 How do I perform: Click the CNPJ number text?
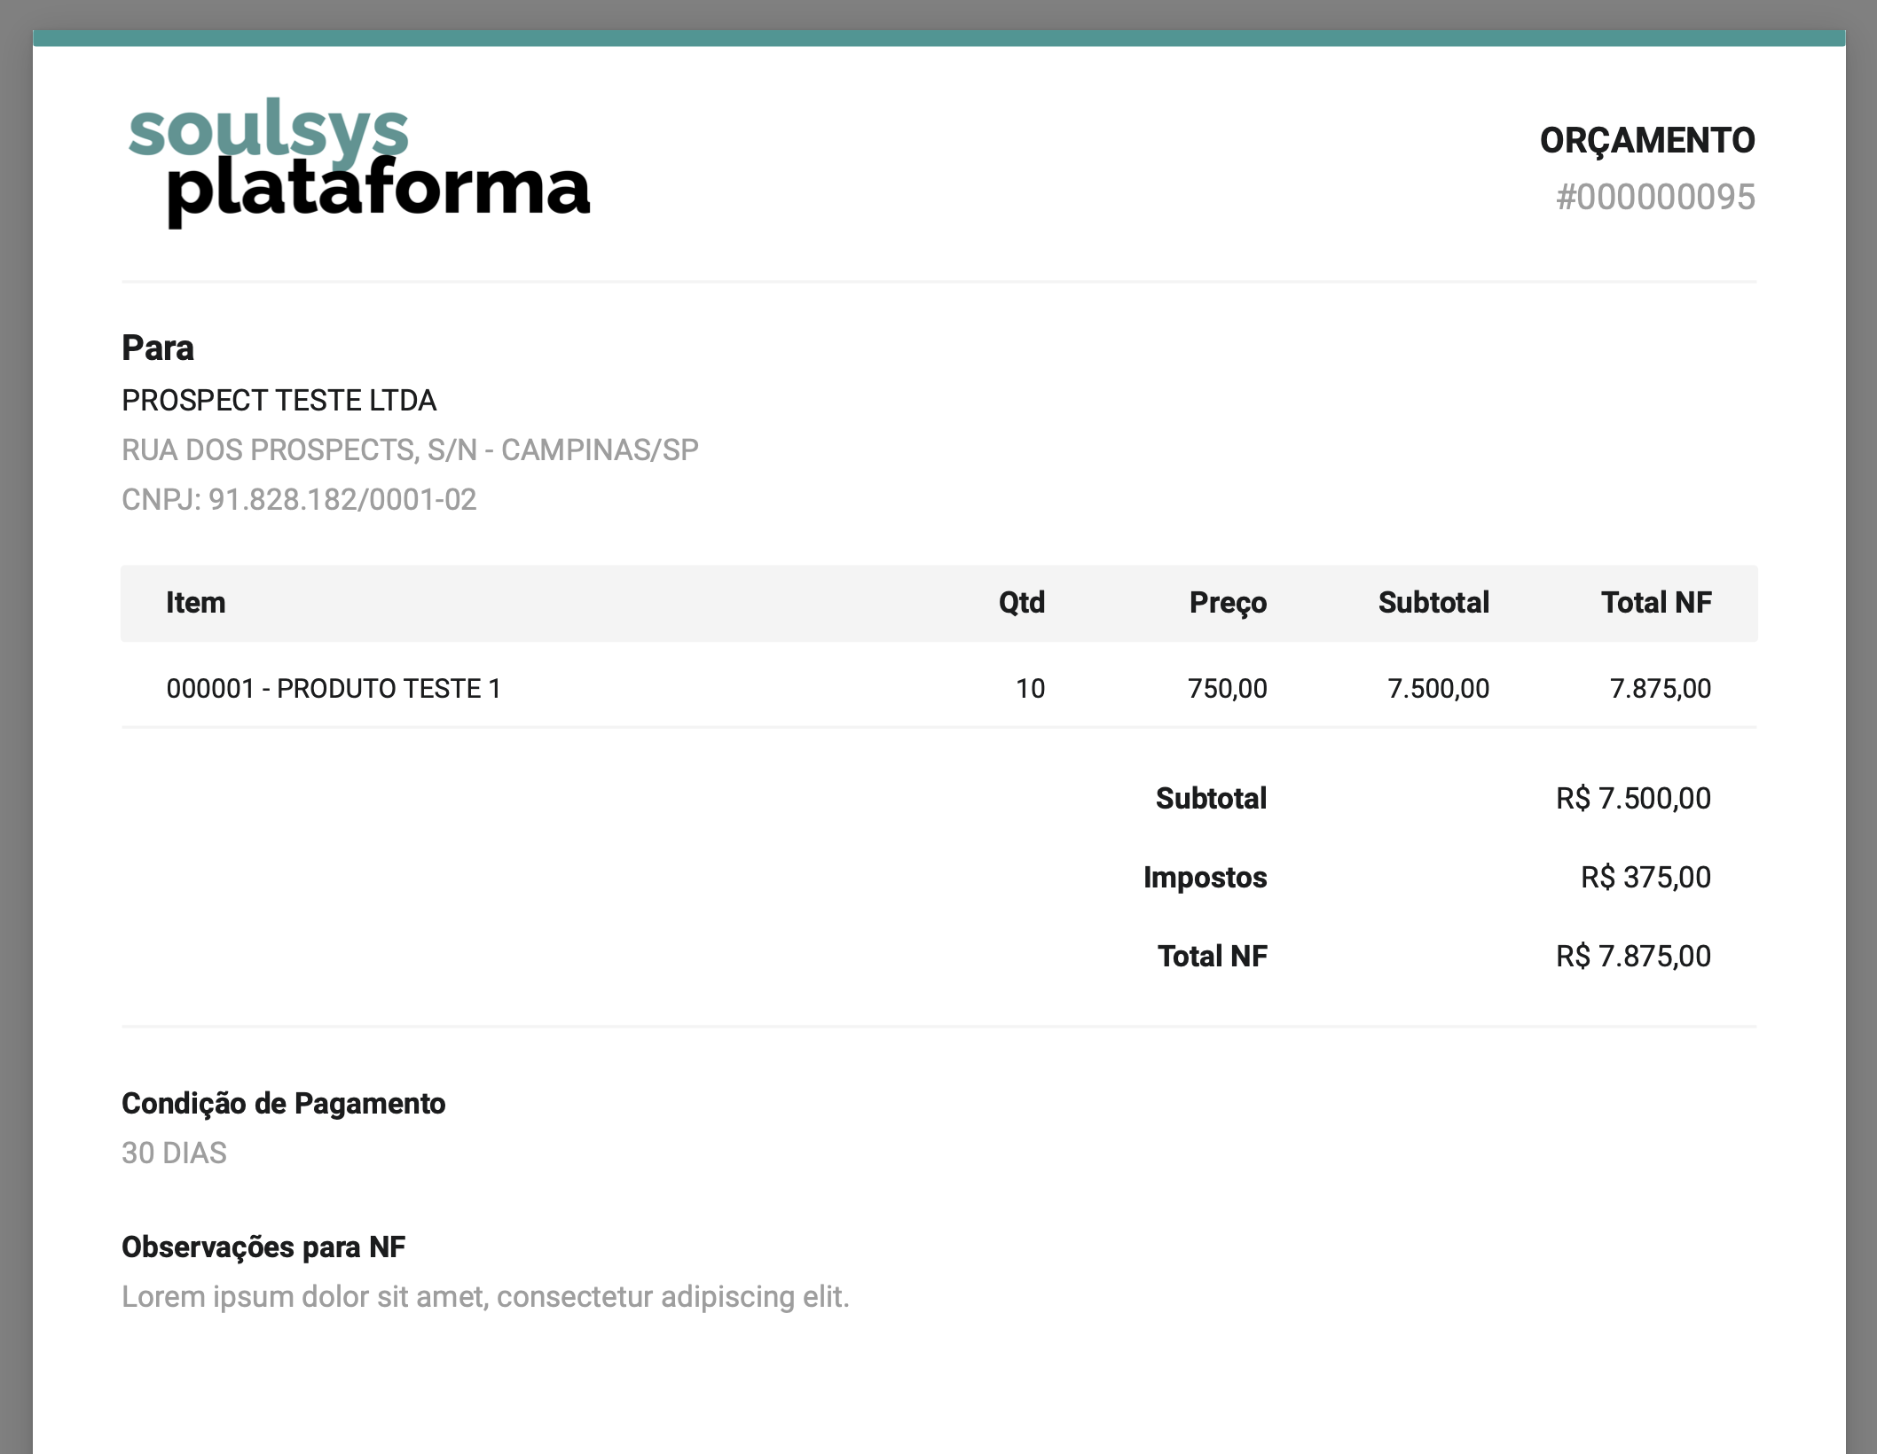299,500
